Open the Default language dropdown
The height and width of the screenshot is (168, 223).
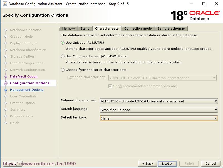pos(159,110)
